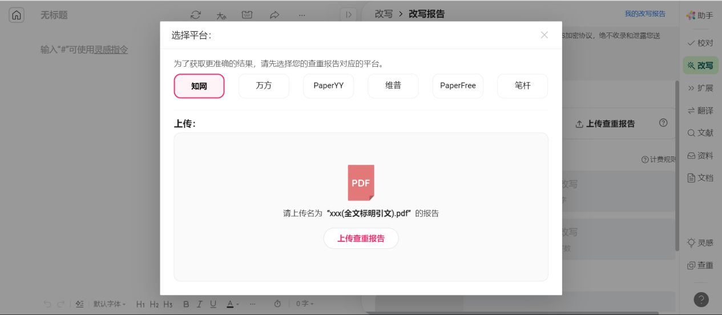This screenshot has width=722, height=315.
Task: Click the 改写 breadcrumb link
Action: [384, 14]
